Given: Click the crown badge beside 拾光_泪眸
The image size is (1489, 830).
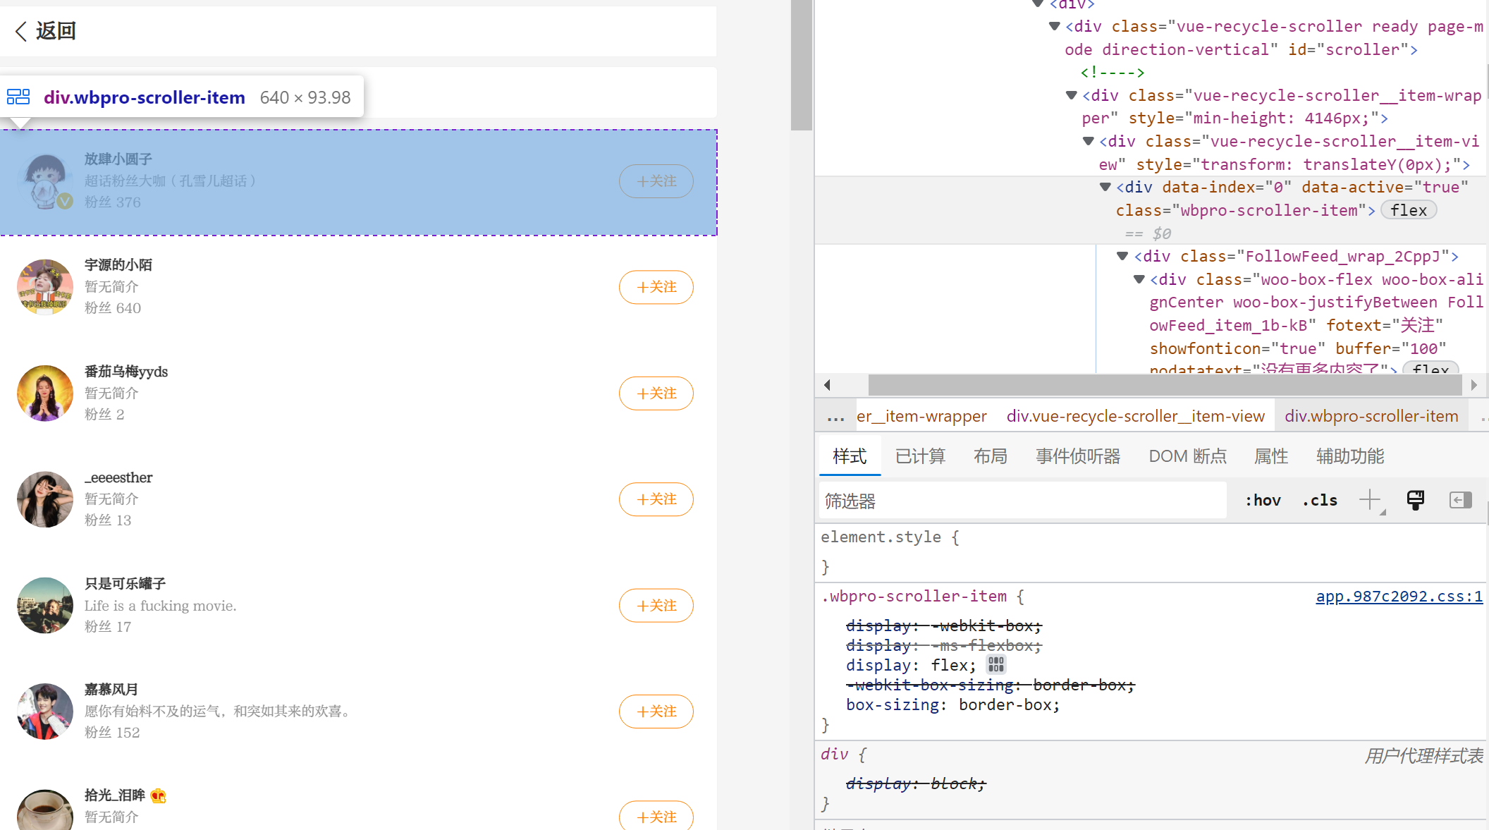Looking at the screenshot, I should [159, 796].
